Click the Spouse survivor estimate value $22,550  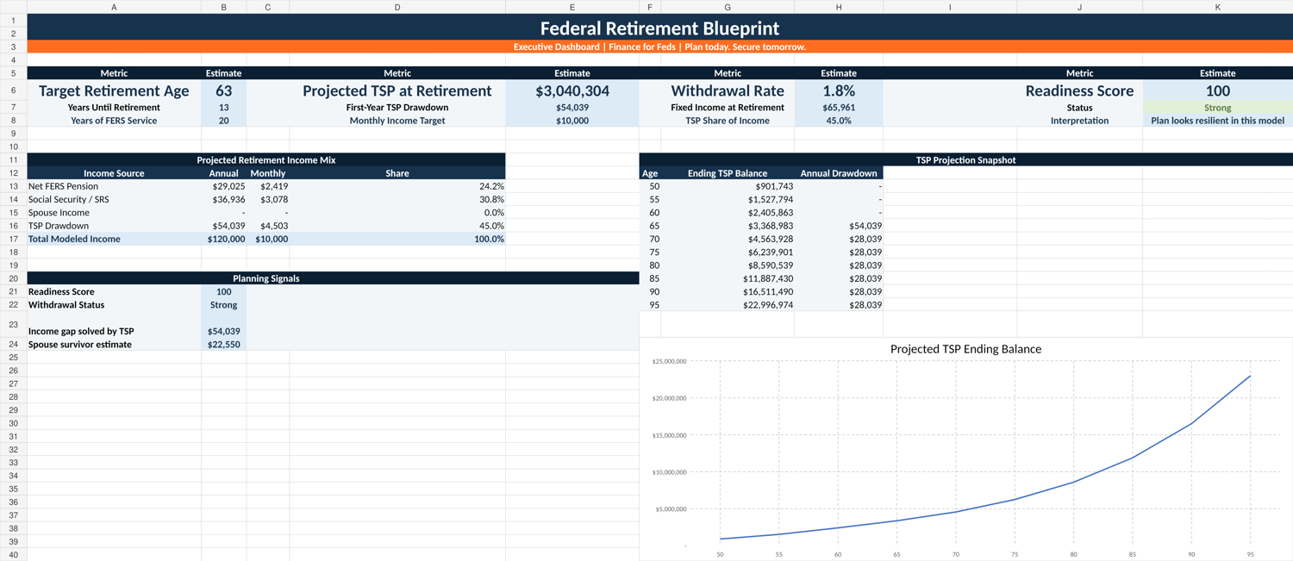pos(224,345)
